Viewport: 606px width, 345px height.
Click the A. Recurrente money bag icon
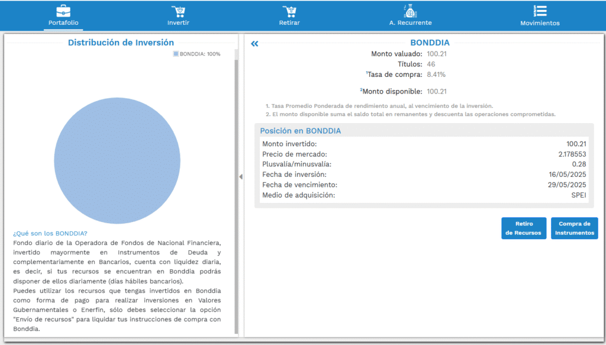click(x=410, y=11)
